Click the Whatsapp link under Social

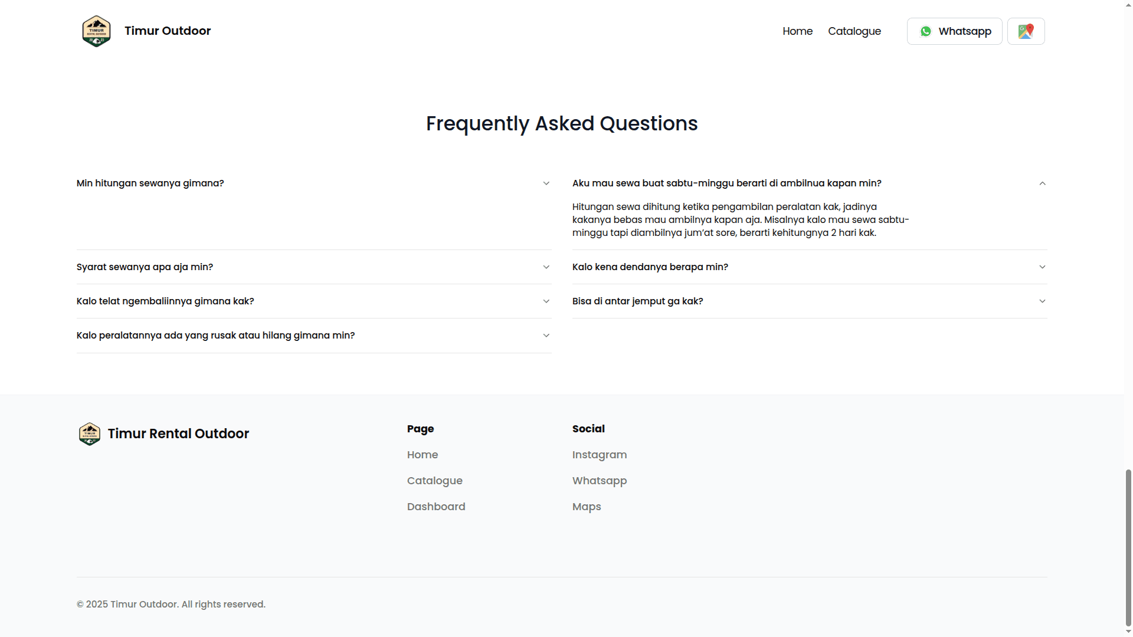599,481
